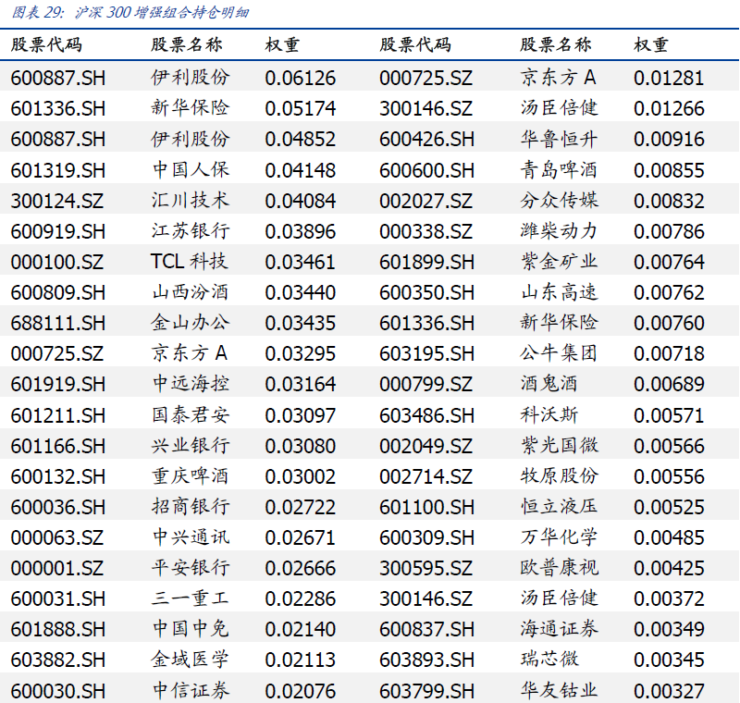Click stock code 601211.SH
Viewport: 740px width, 703px height.
(58, 415)
